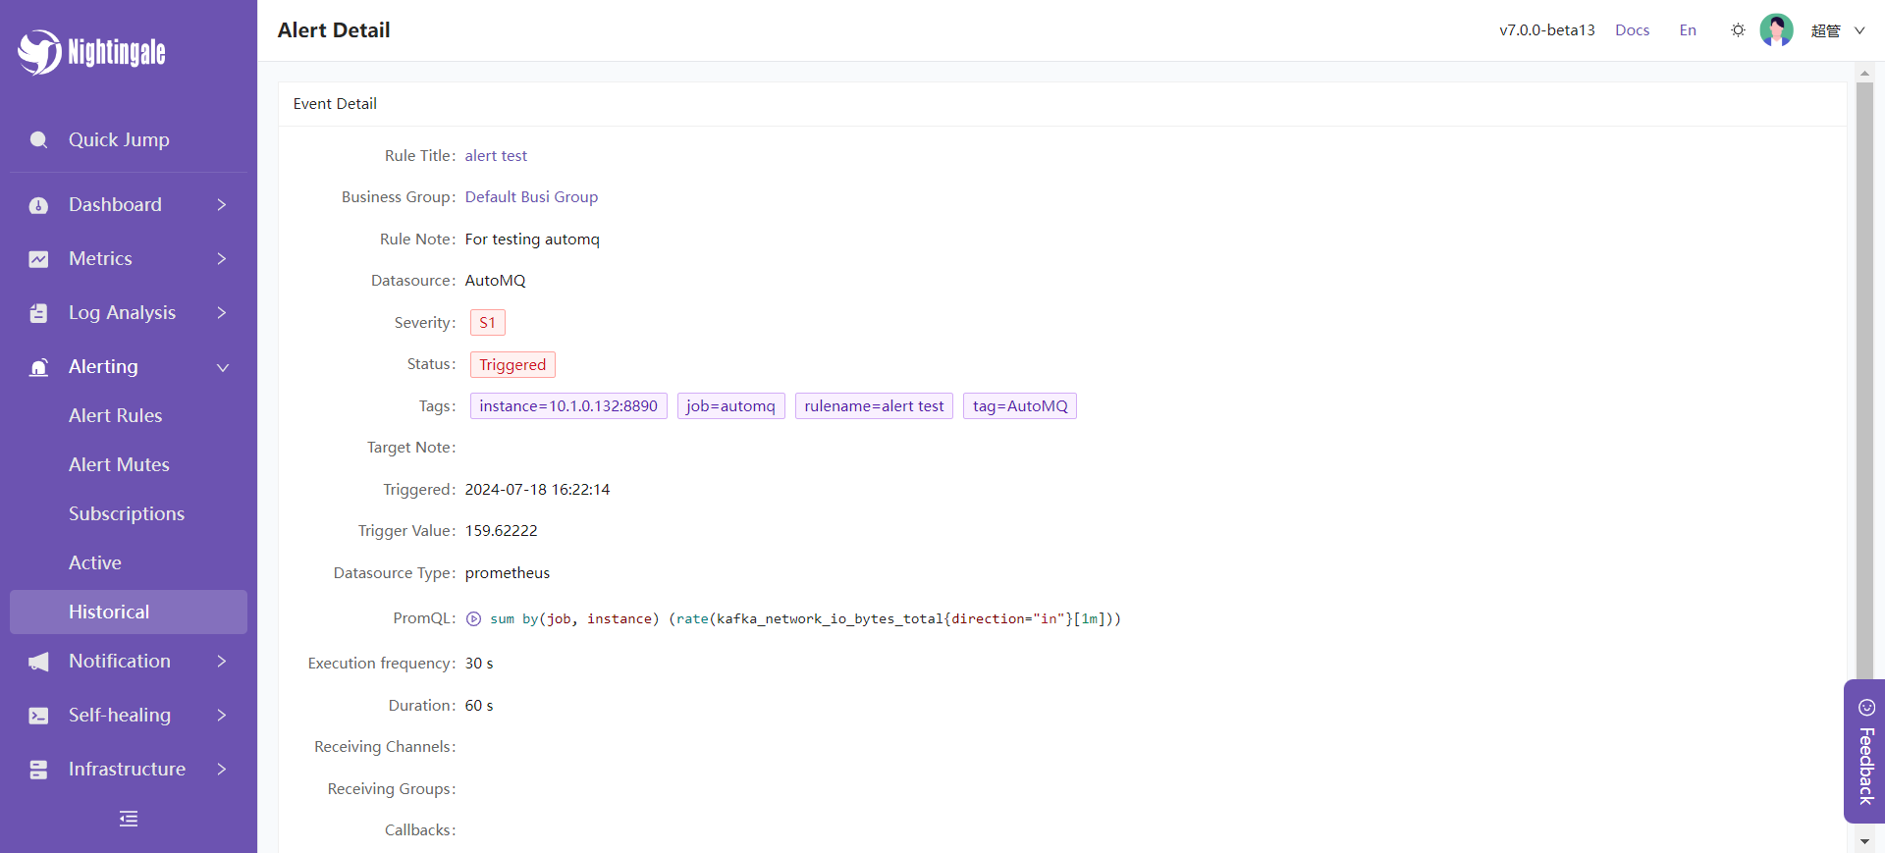Click the Self-healing terminal icon
This screenshot has height=853, width=1885.
pyautogui.click(x=38, y=716)
